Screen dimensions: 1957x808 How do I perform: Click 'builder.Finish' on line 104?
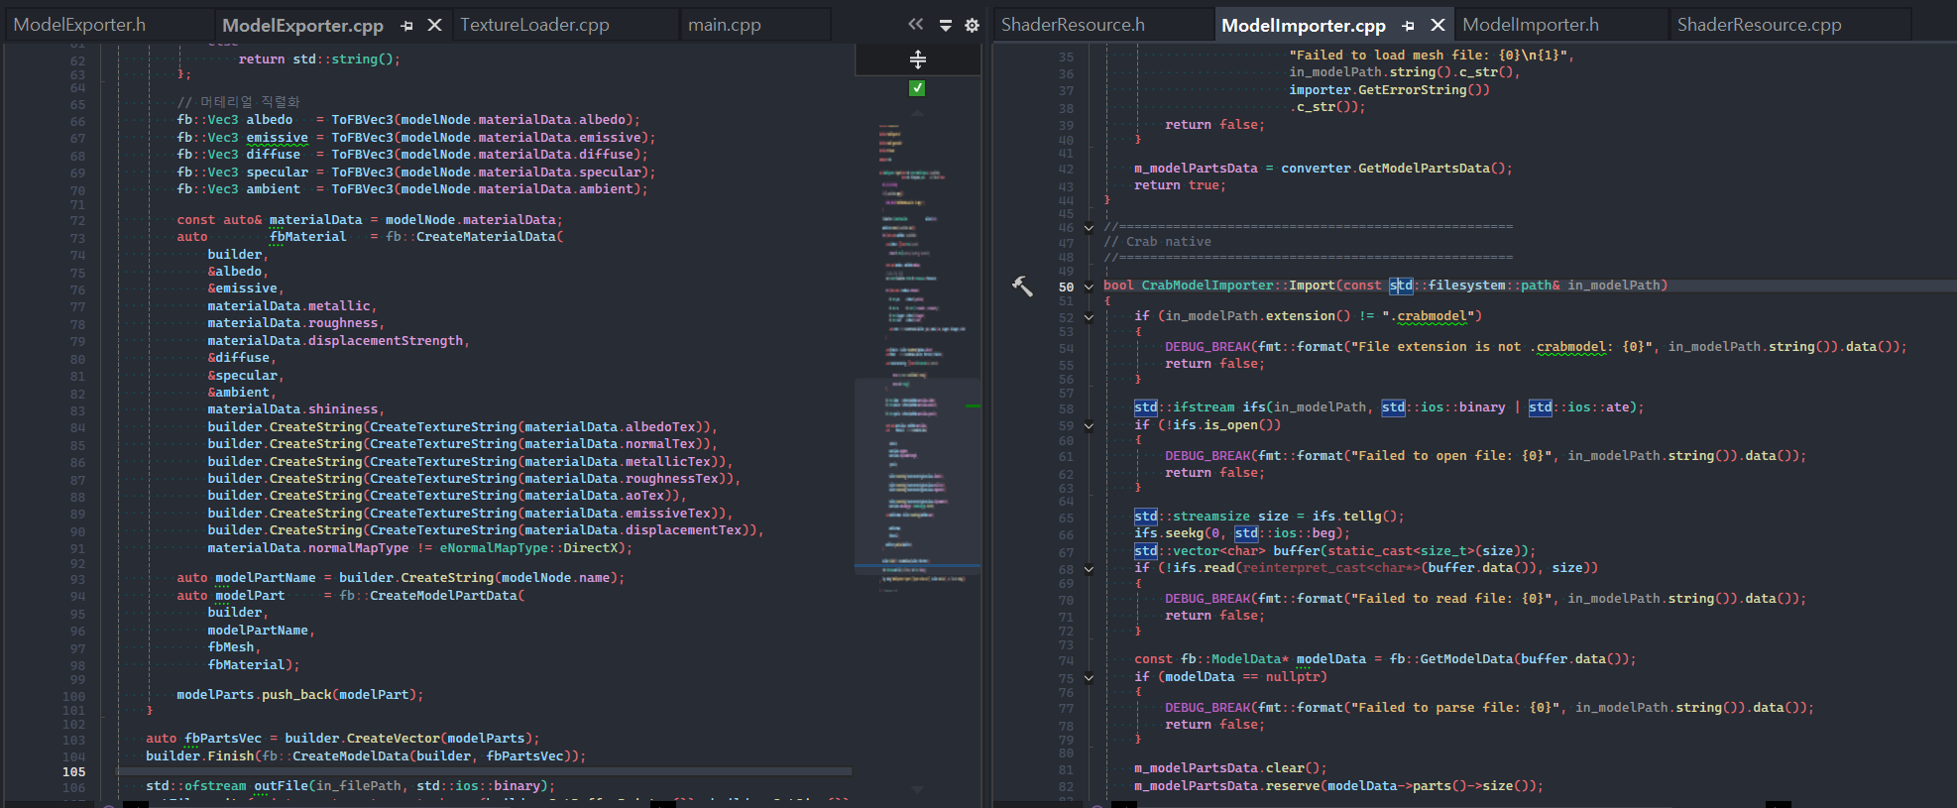pos(200,756)
